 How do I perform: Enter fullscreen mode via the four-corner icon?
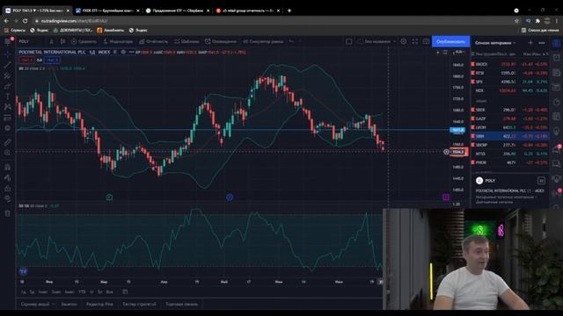[x=415, y=41]
